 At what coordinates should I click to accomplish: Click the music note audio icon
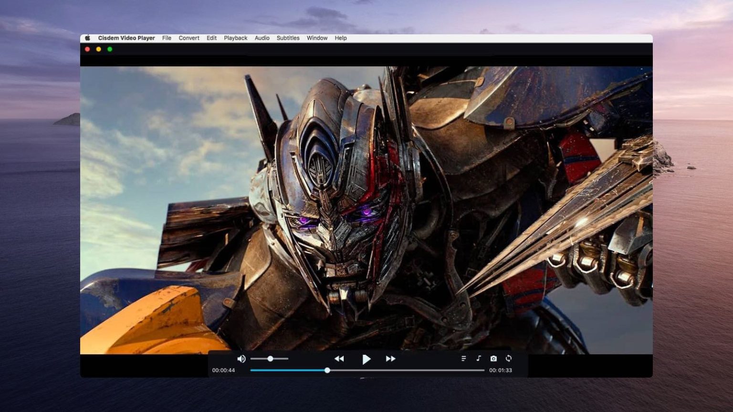[x=478, y=359]
